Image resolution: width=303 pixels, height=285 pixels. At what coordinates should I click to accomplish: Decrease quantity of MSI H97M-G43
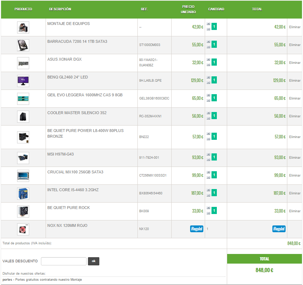[x=208, y=159]
